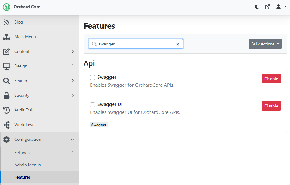Expand the Search menu chevron

pyautogui.click(x=73, y=81)
